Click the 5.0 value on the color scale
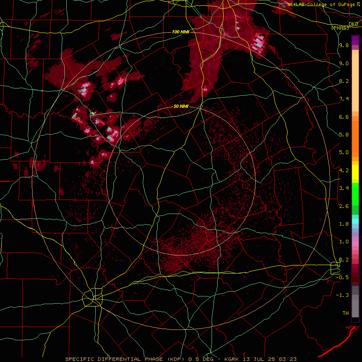This screenshot has height=362, width=362. tap(344, 152)
